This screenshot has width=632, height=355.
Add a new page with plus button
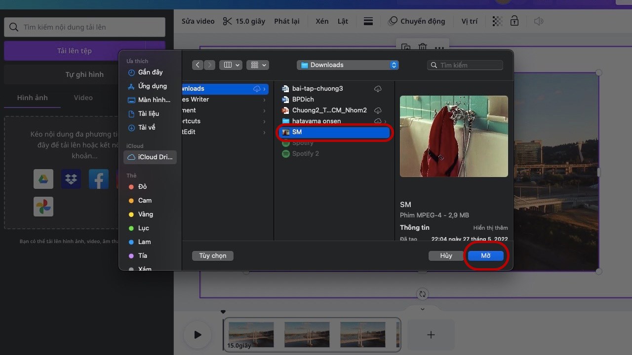click(431, 335)
